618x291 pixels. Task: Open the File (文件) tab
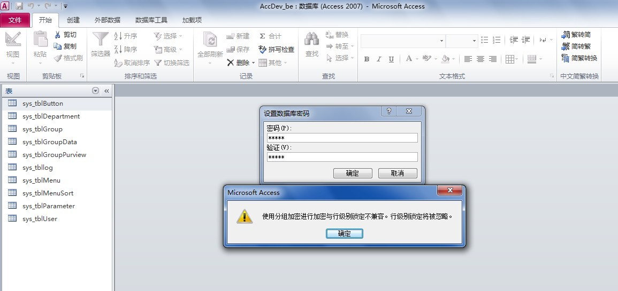coord(15,20)
